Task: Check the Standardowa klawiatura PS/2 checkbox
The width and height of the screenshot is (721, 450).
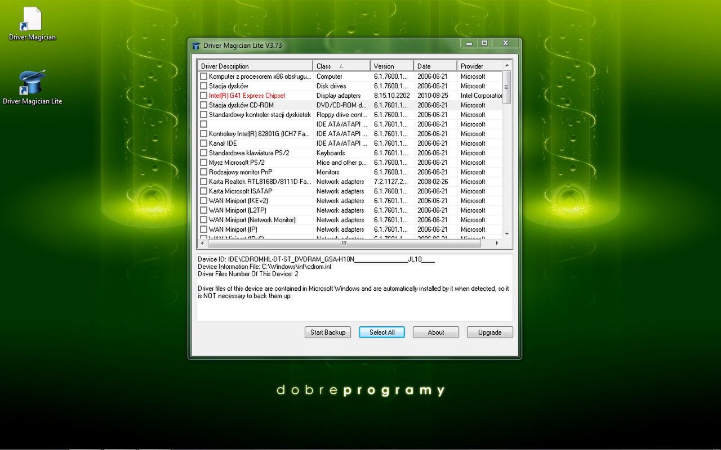Action: (204, 153)
